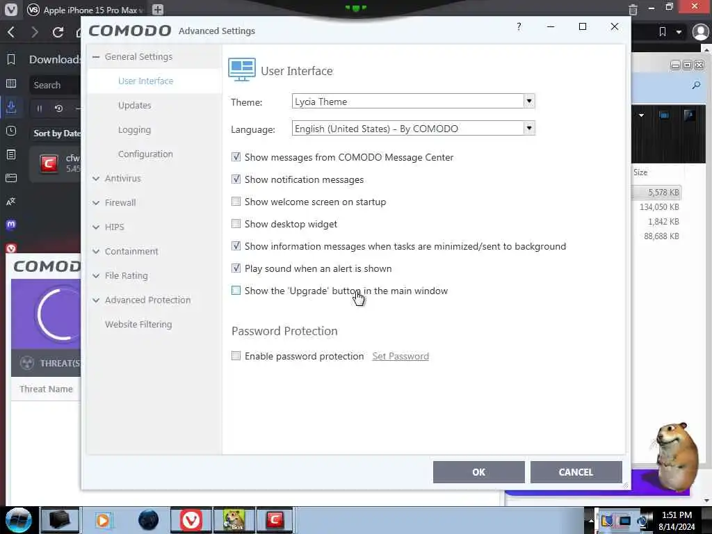Toggle Show messages from COMODO Message Center

click(x=236, y=157)
